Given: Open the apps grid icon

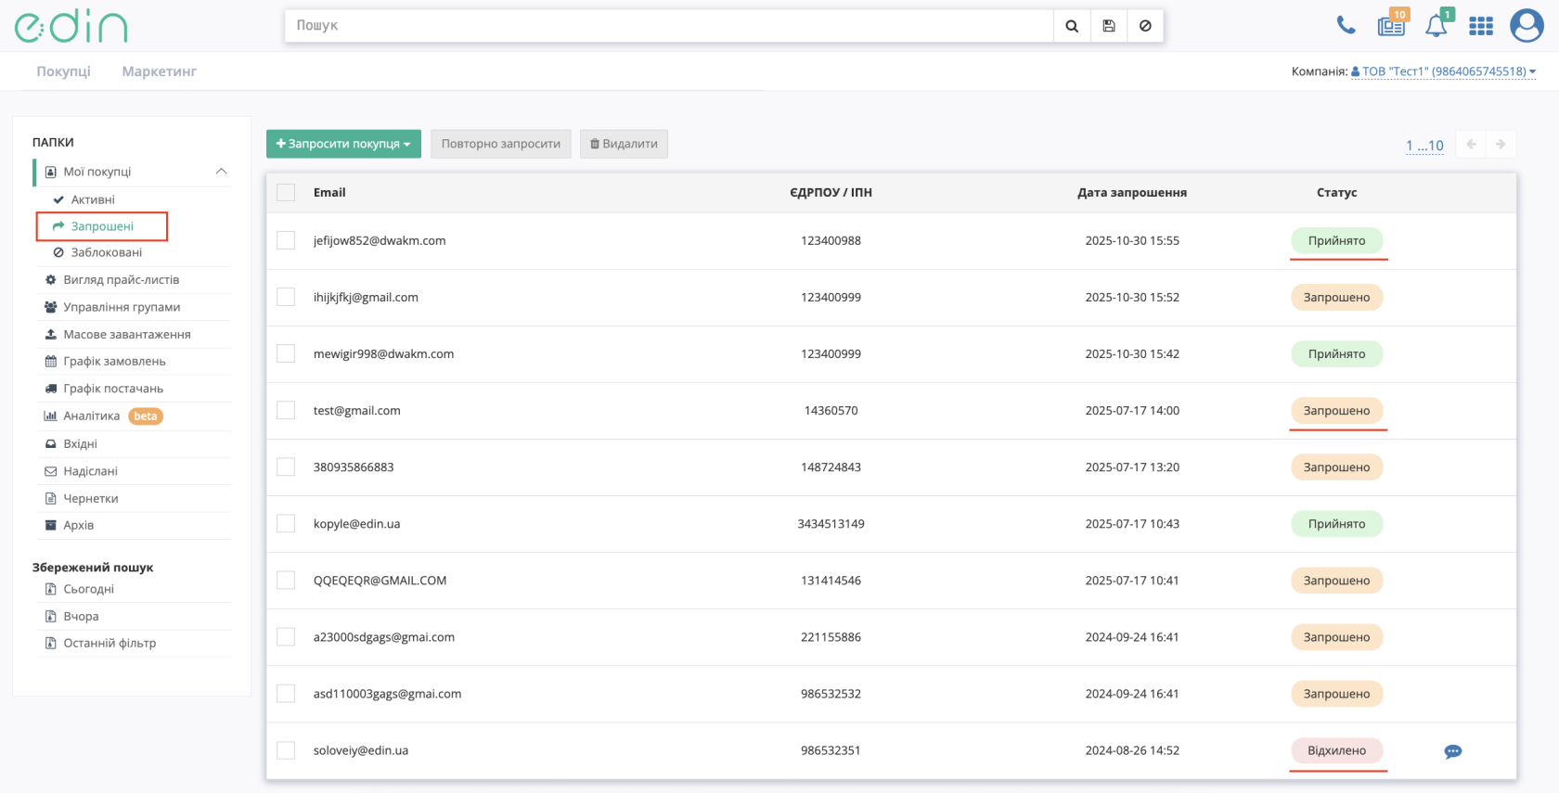Looking at the screenshot, I should click(1481, 26).
